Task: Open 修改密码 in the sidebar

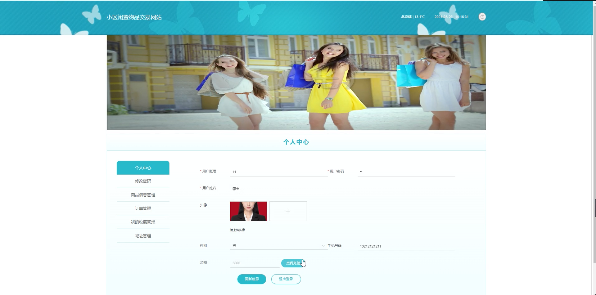Action: tap(143, 181)
